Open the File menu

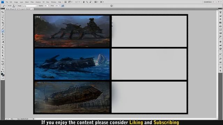(7, 2)
